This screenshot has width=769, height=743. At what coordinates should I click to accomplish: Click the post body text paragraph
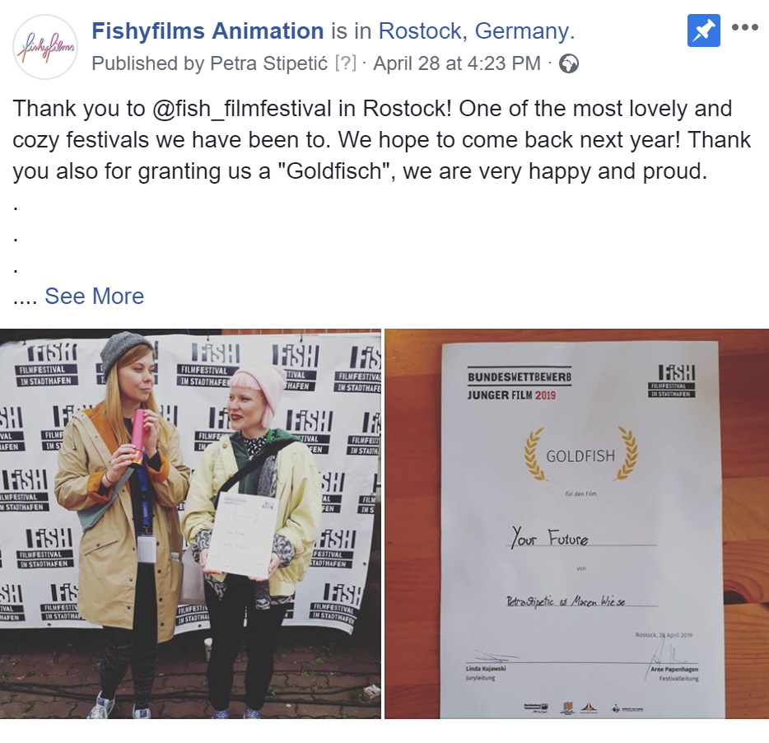(x=381, y=140)
